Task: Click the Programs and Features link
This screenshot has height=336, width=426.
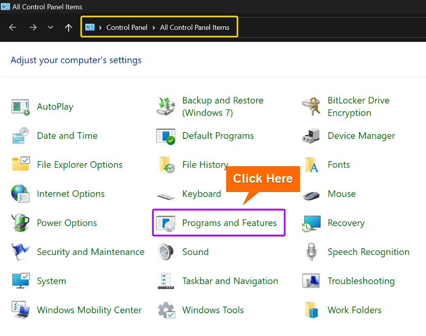Action: [229, 223]
